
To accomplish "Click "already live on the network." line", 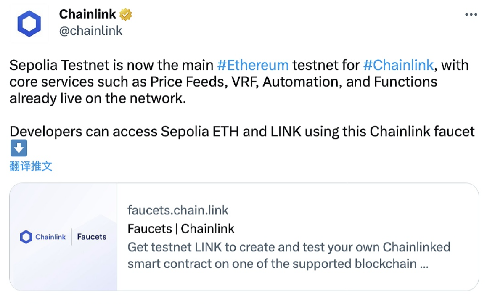I will pyautogui.click(x=97, y=98).
